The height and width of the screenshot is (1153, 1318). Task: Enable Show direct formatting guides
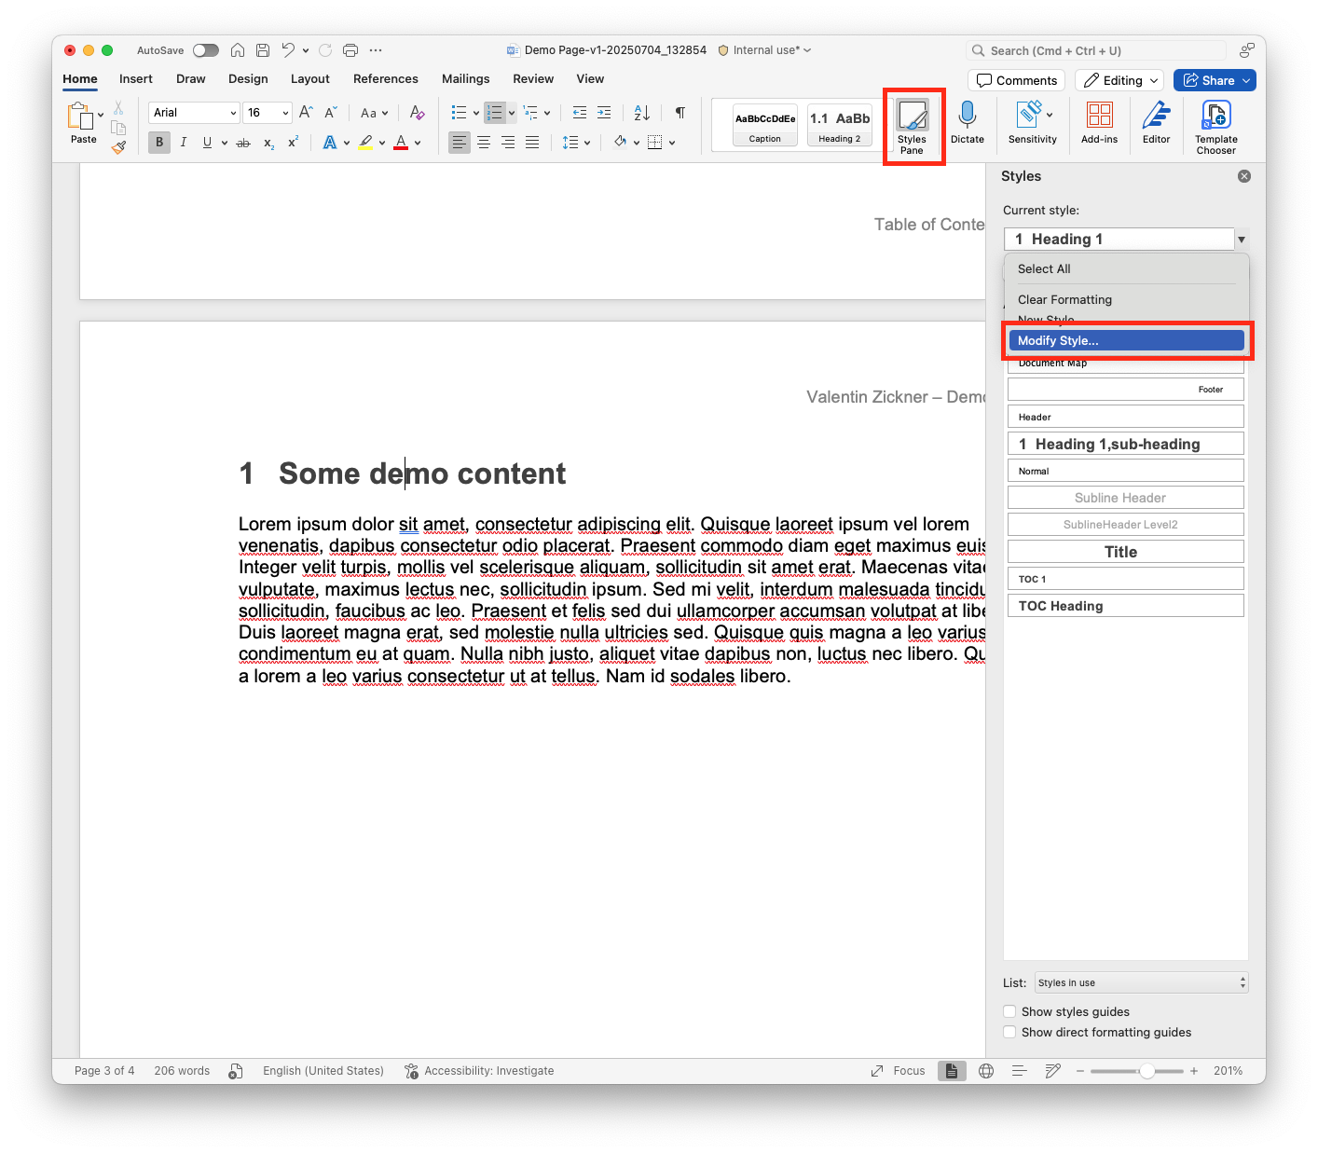point(1009,1032)
